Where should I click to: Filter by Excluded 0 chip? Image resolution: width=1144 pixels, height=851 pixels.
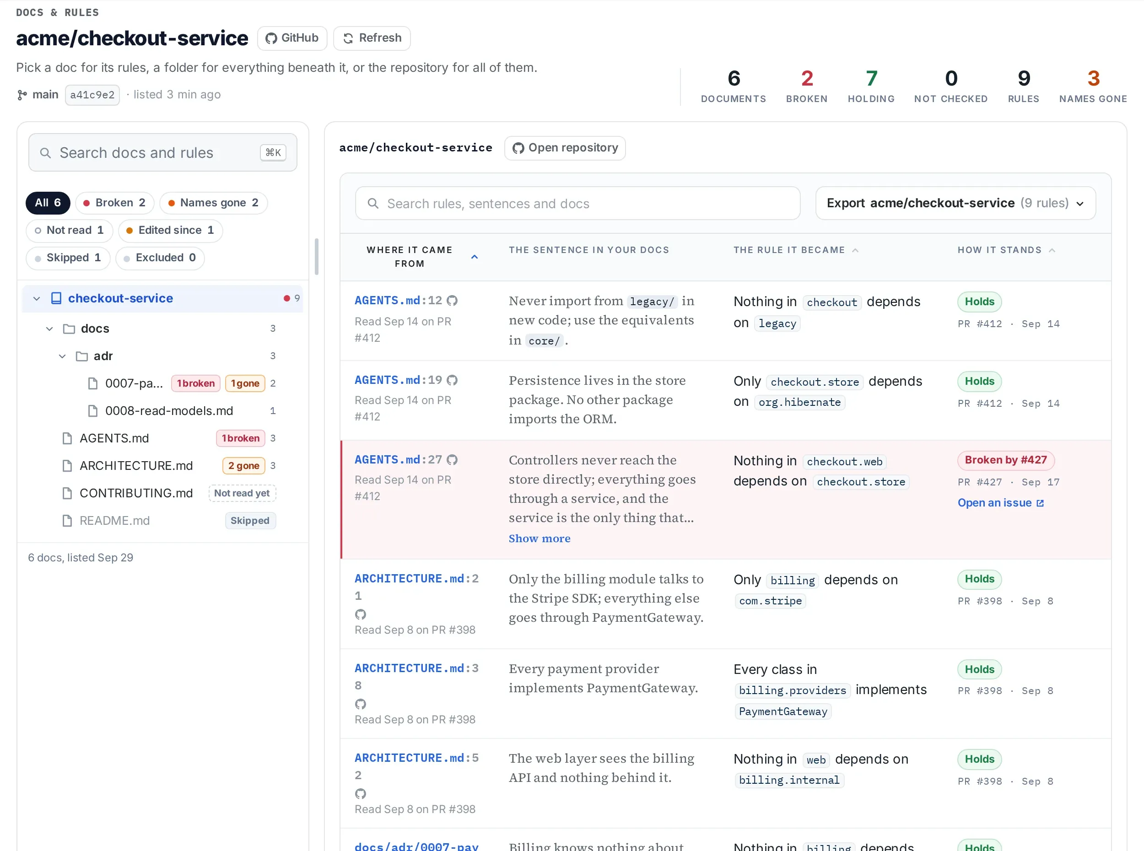tap(160, 258)
